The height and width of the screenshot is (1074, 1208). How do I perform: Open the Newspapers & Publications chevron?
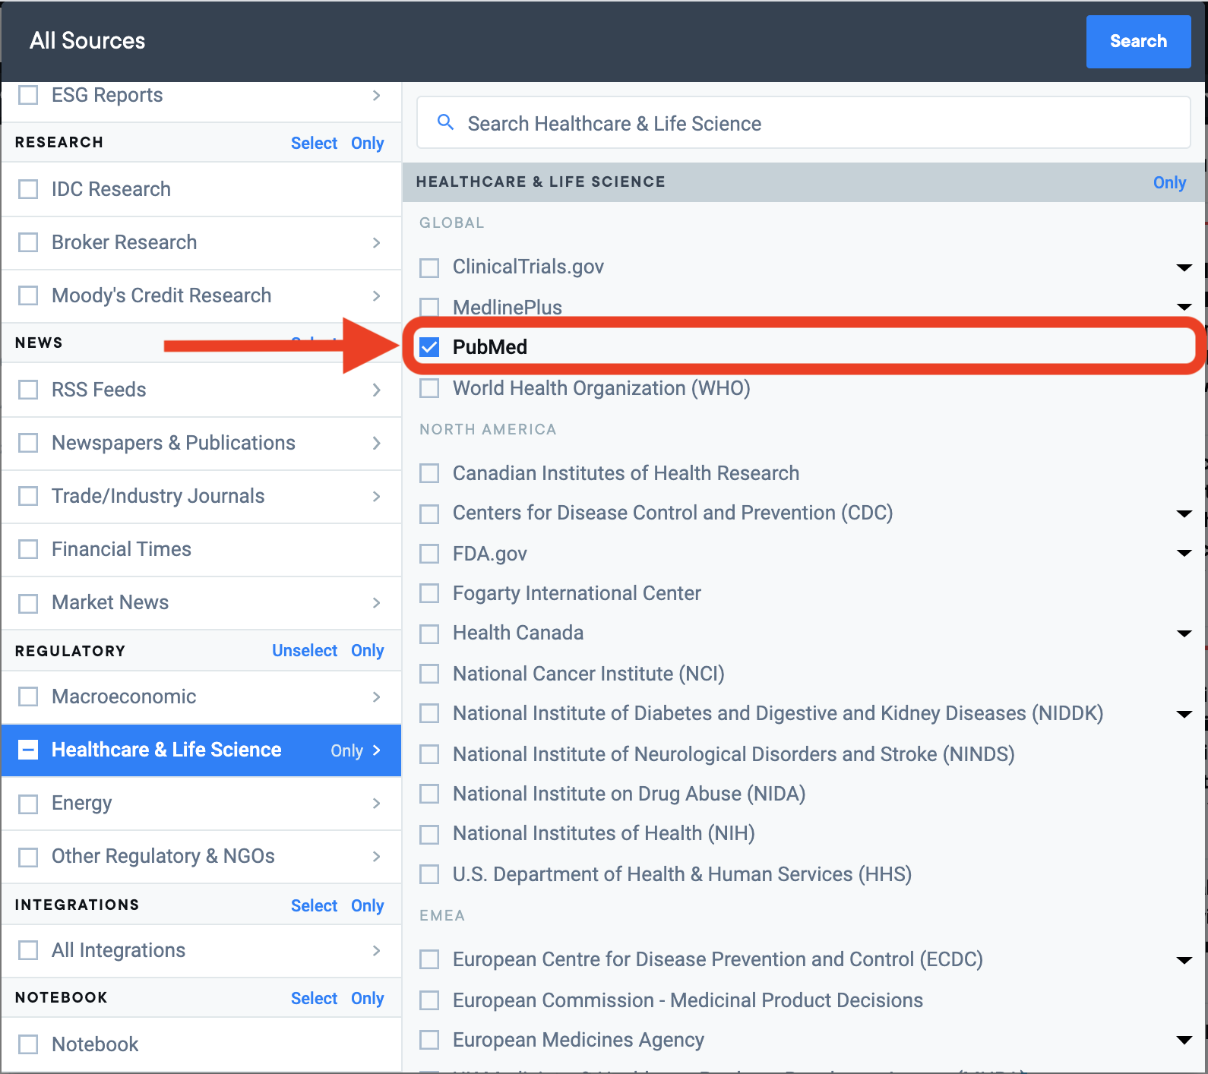tap(377, 443)
